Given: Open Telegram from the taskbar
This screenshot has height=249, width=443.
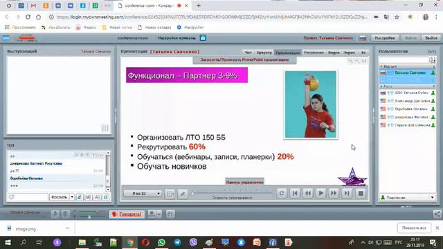Looking at the screenshot, I should [x=177, y=243].
